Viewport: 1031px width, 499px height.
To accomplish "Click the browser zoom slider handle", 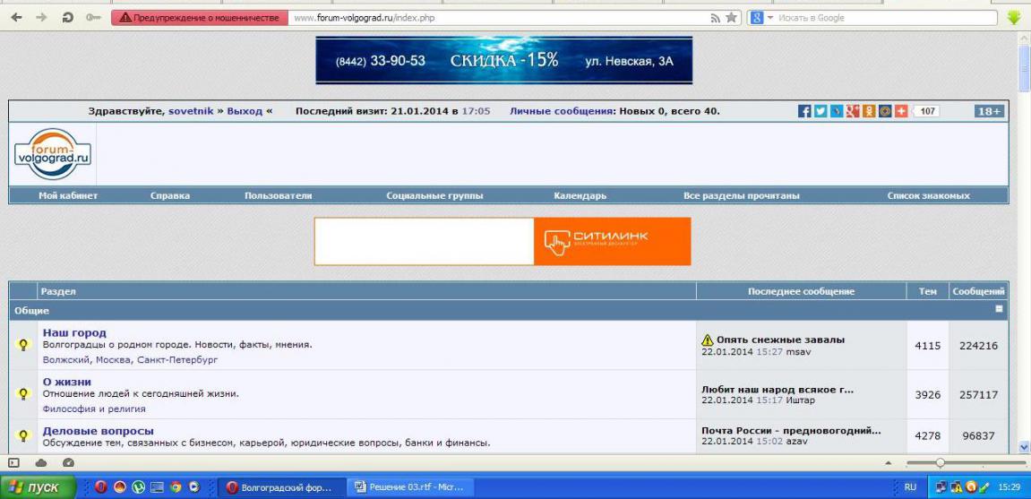I will (940, 462).
